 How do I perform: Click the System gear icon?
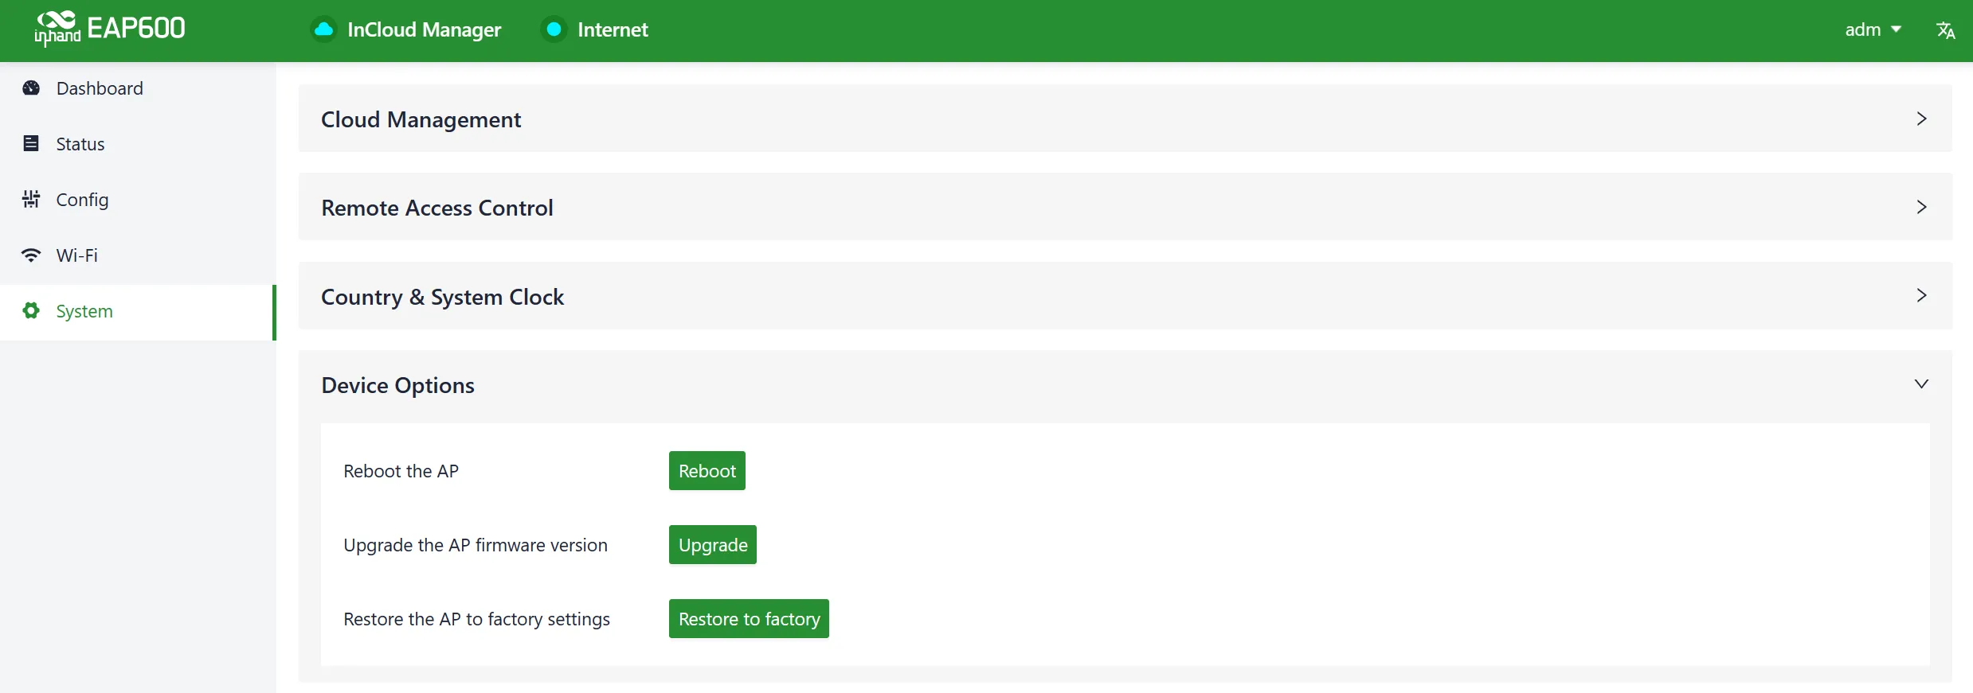pos(31,311)
